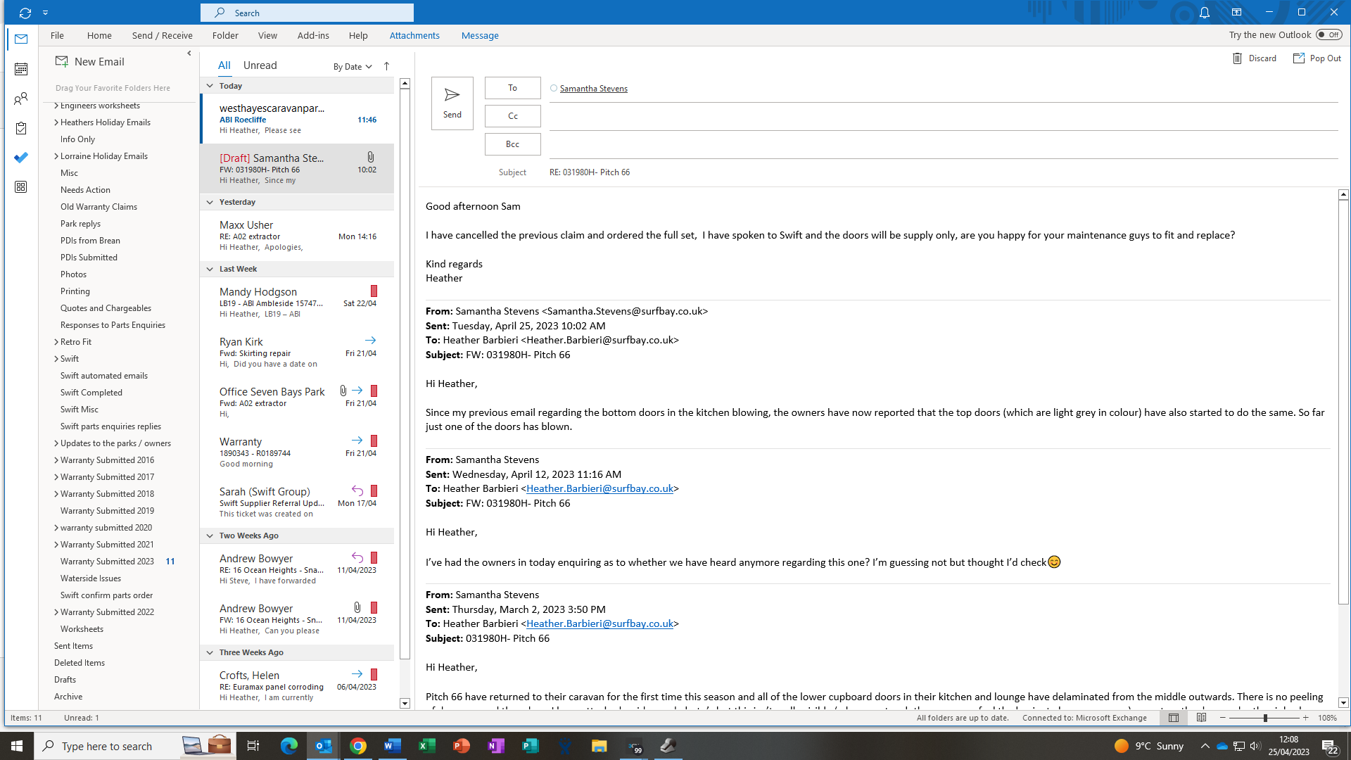Open the Send / Receive ribbon tab
This screenshot has width=1351, height=760.
[162, 35]
